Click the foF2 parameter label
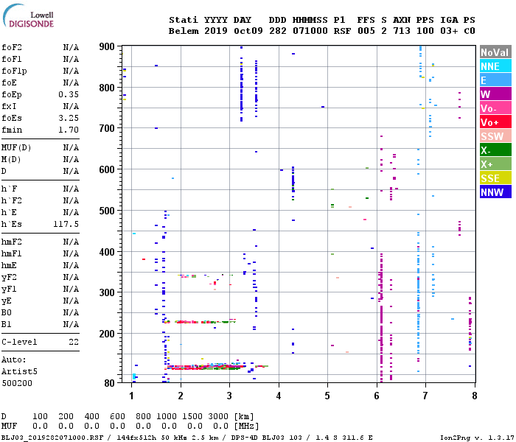The image size is (516, 442). point(12,47)
